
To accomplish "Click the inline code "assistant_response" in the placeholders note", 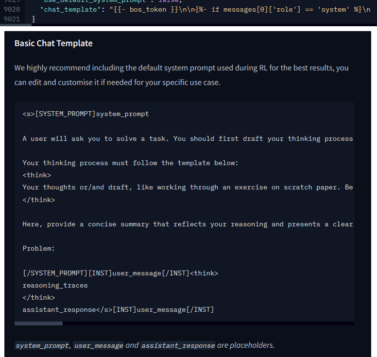I will [178, 345].
